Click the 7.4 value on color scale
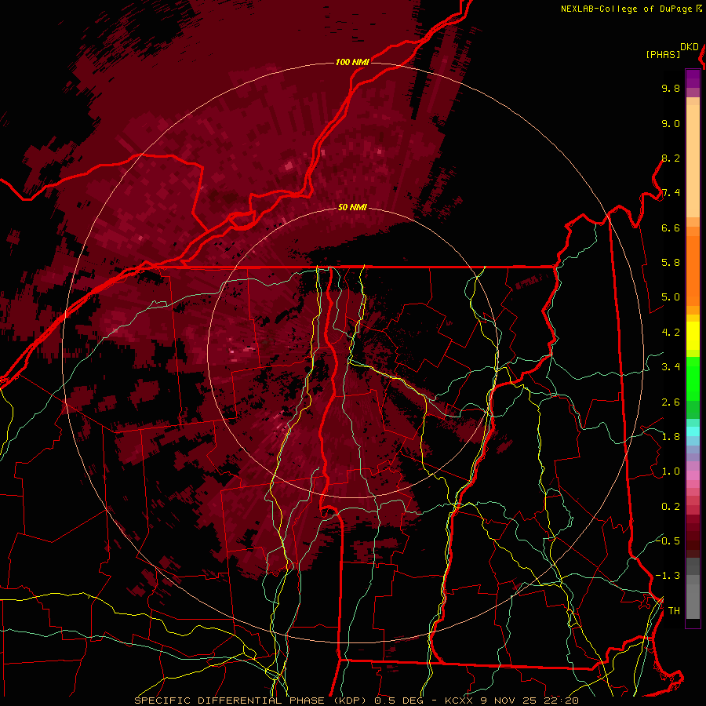The height and width of the screenshot is (706, 706). [671, 193]
